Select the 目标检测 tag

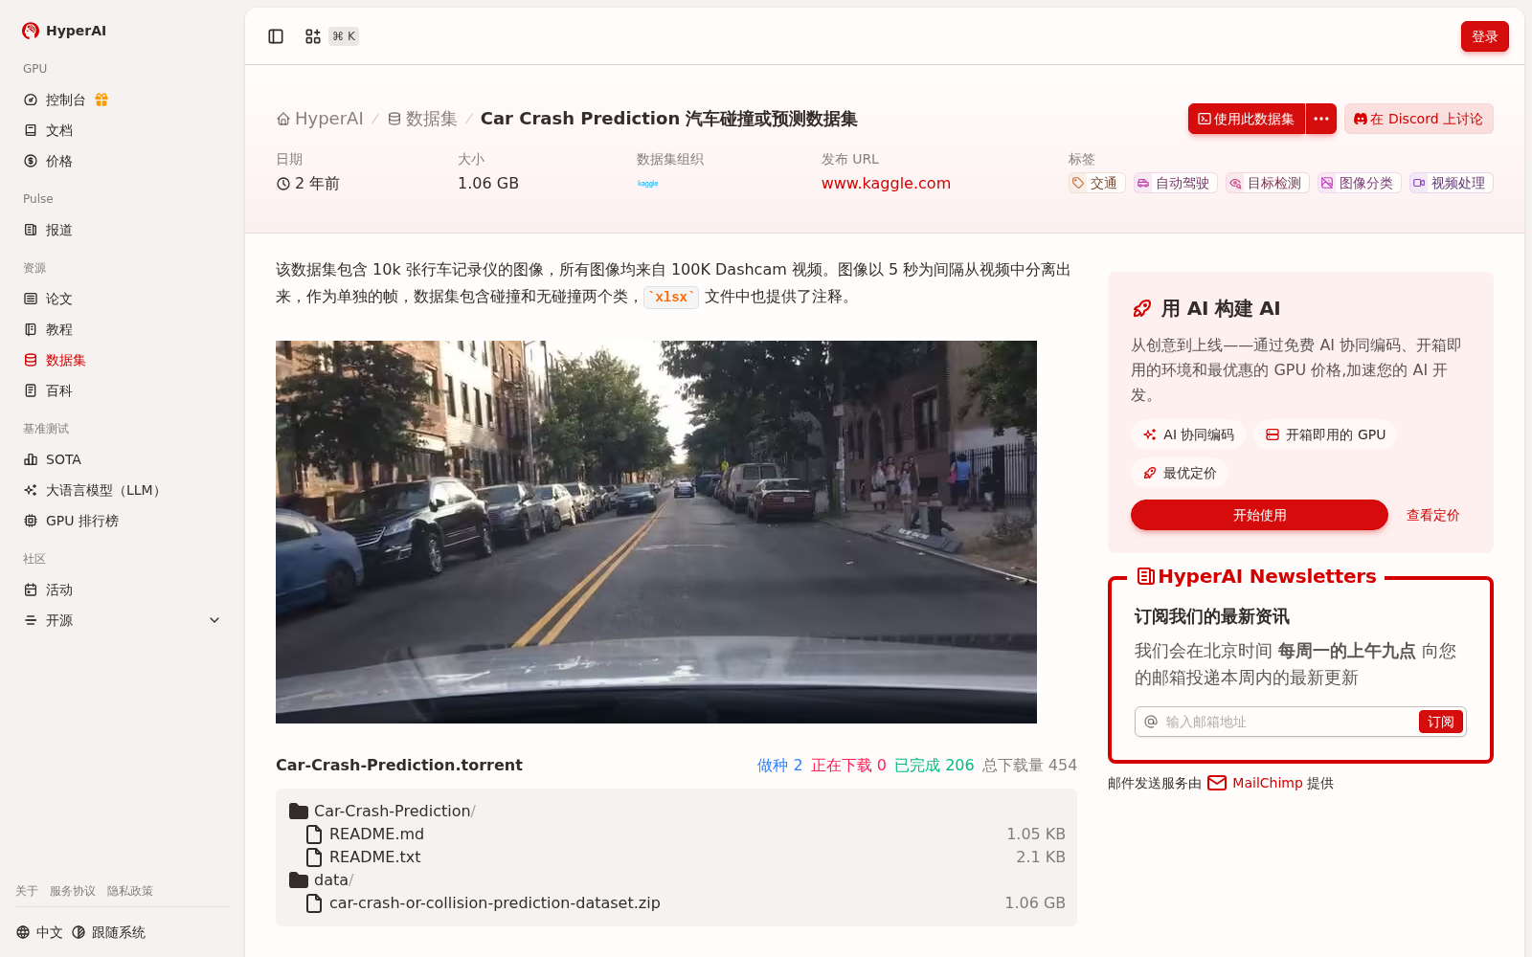1268,183
